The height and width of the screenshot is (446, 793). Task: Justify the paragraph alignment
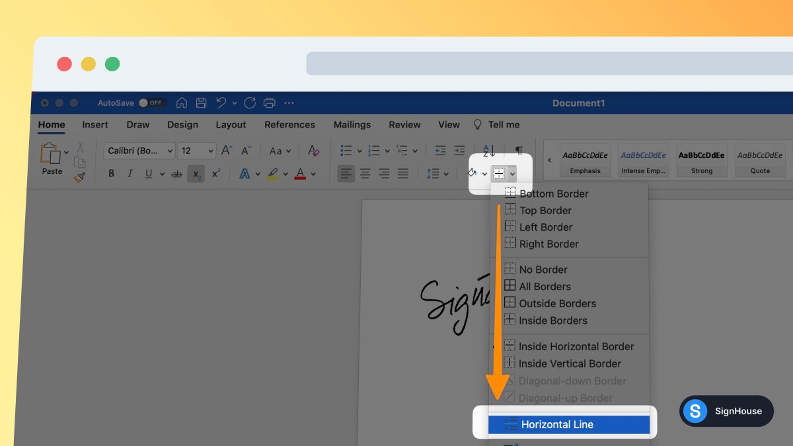(403, 173)
